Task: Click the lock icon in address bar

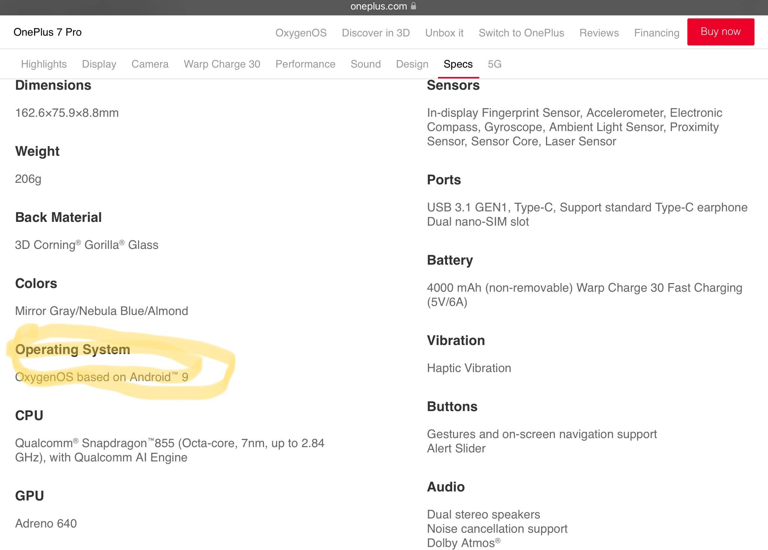Action: pyautogui.click(x=414, y=6)
